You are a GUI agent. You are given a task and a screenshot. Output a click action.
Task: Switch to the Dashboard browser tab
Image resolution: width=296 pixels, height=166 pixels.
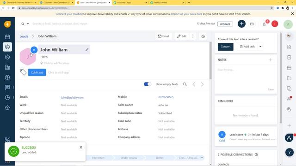[x=19, y=3]
